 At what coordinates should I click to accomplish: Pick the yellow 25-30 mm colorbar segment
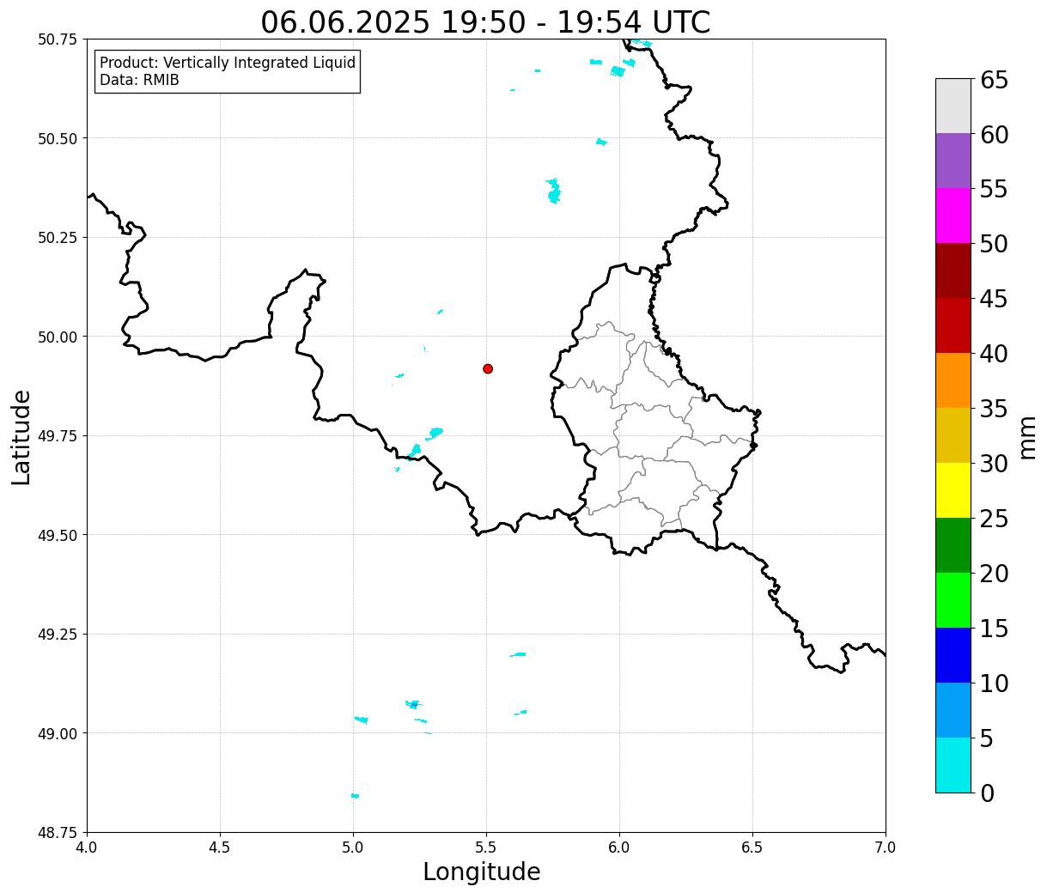click(x=953, y=490)
